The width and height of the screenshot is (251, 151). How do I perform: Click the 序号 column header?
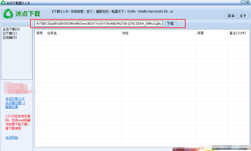point(40,33)
